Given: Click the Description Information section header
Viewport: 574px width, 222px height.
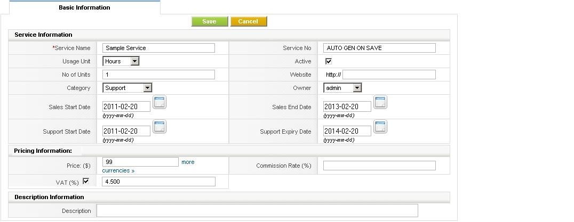Looking at the screenshot, I should 229,197.
